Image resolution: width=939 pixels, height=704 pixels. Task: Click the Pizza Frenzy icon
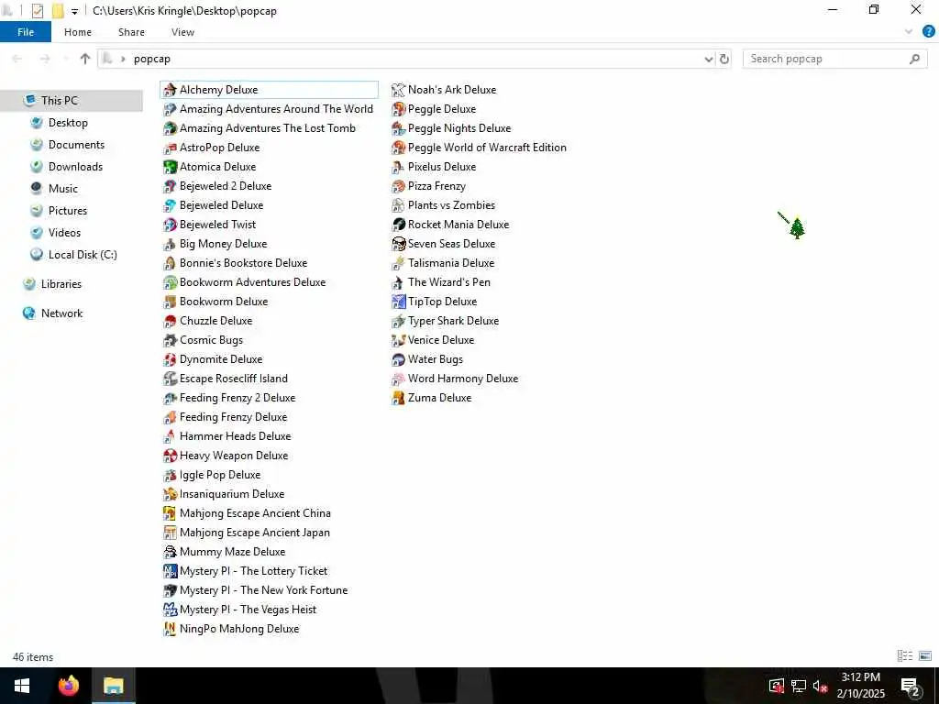(x=398, y=187)
